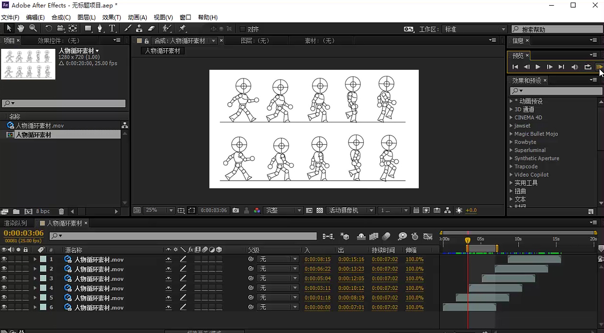
Task: Click the label color swatch of layer 2
Action: (x=43, y=269)
